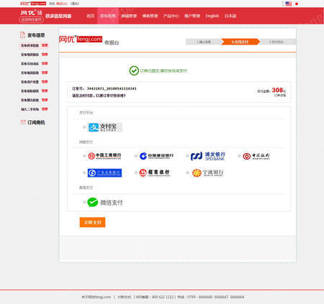Open the 首页 menu item in the red bar
Screen dimensions: 324x304
(91, 16)
